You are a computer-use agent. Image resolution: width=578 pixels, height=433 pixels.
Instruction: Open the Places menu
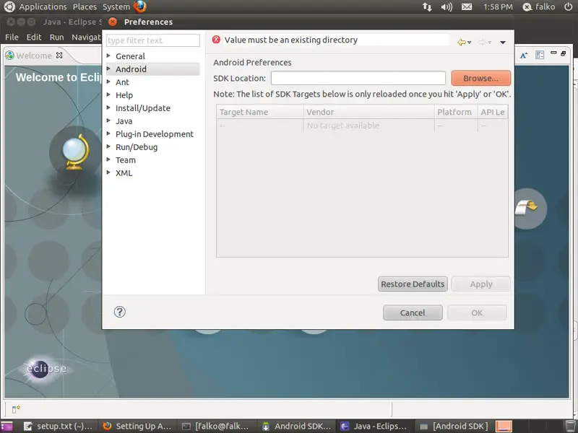click(x=85, y=6)
